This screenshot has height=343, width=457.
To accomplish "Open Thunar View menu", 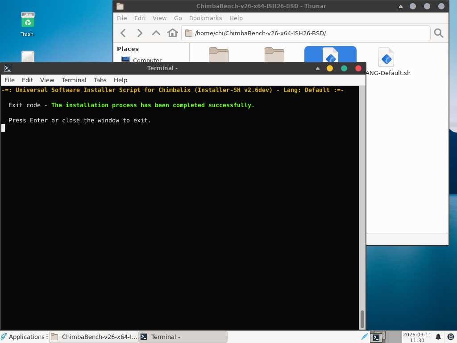I will click(159, 18).
